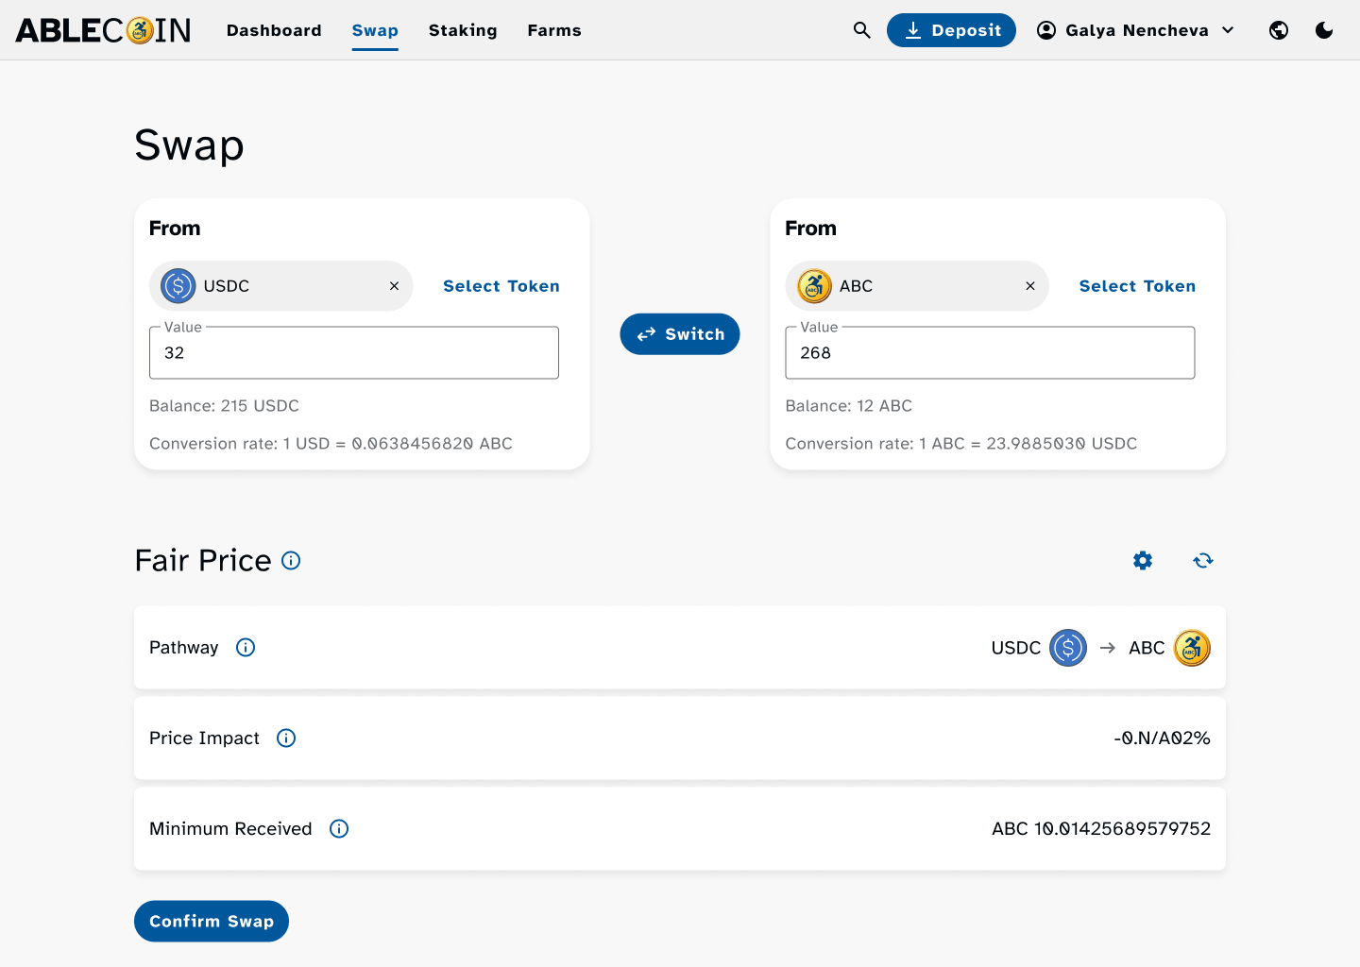Screen dimensions: 1360x967
Task: Click the Switch tokens button
Action: 680,334
